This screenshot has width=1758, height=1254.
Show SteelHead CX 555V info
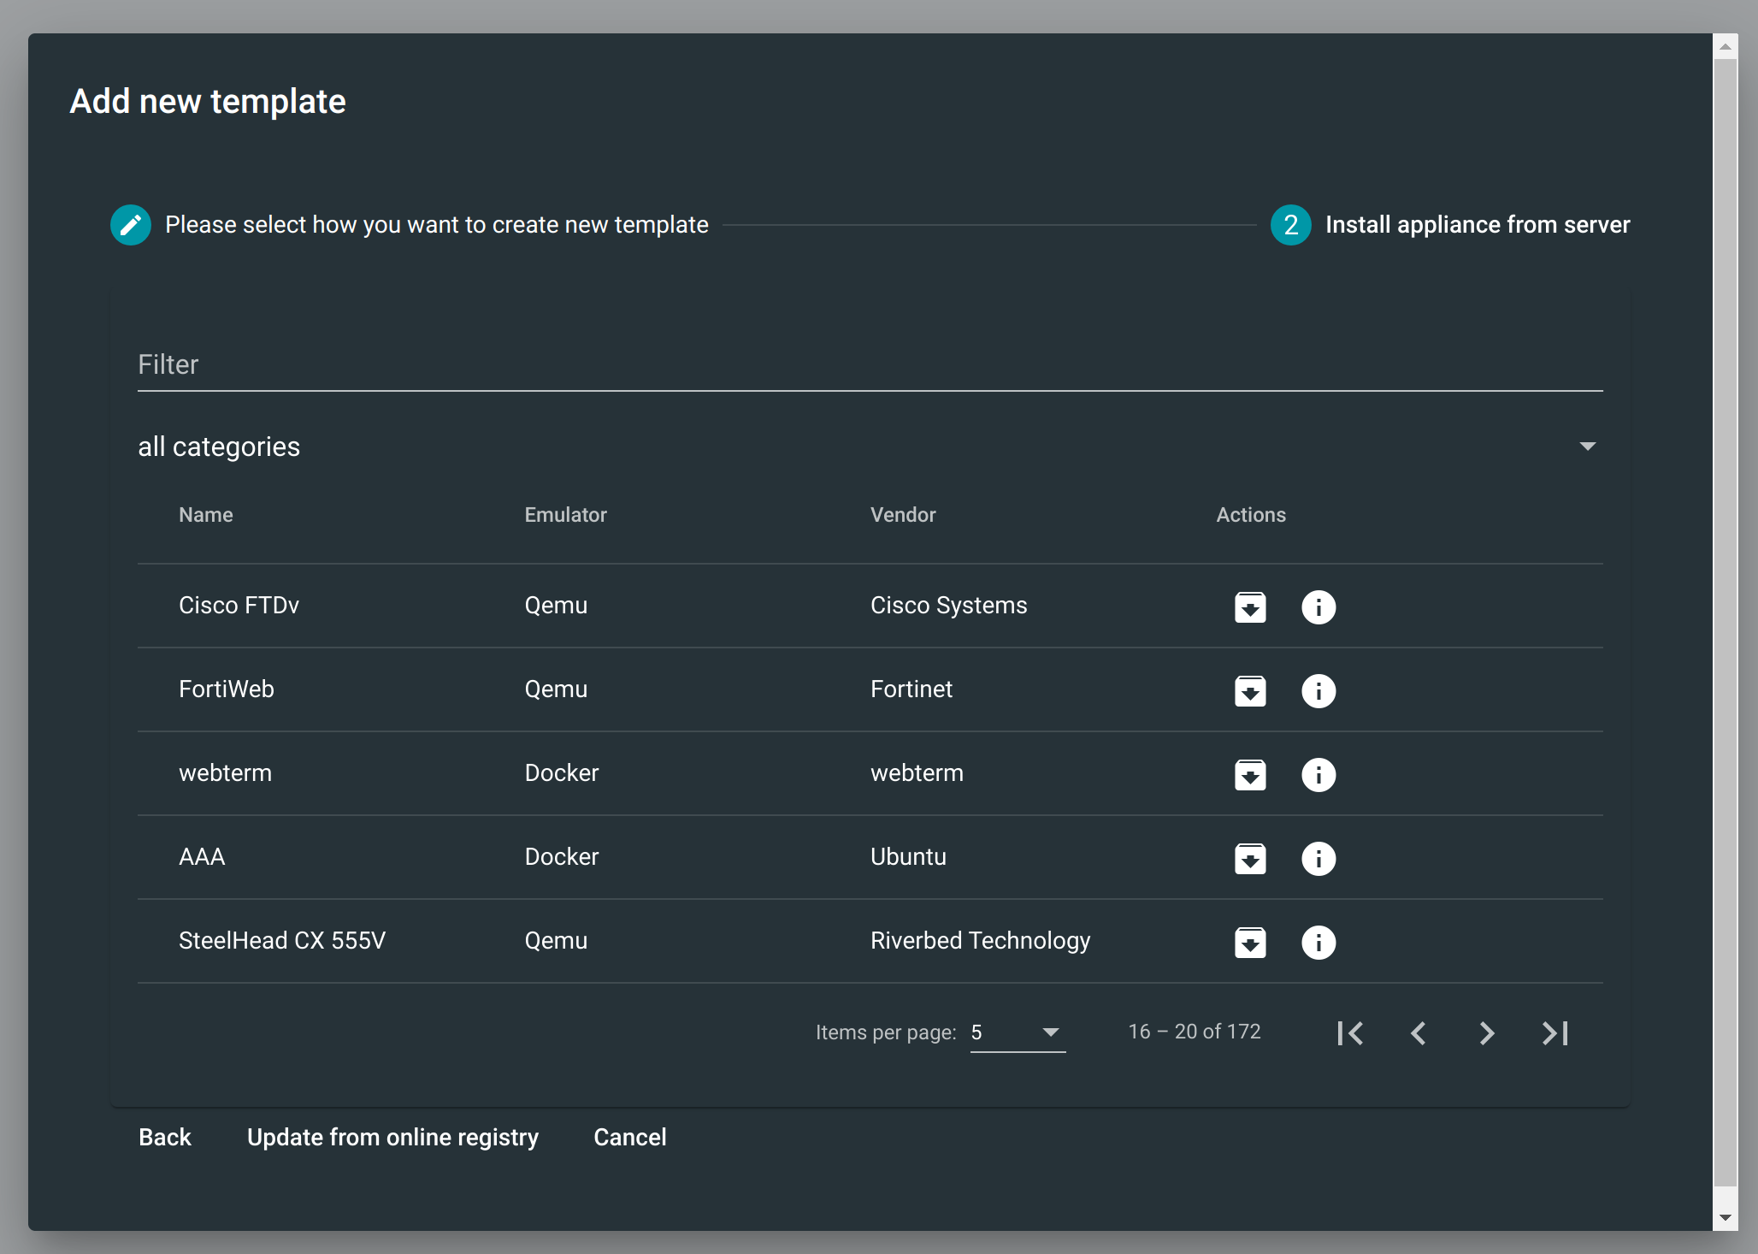point(1318,943)
